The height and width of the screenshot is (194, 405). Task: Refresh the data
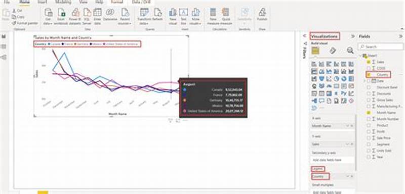(157, 15)
